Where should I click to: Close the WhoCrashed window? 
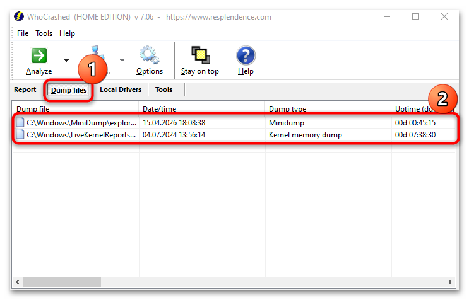pyautogui.click(x=444, y=16)
